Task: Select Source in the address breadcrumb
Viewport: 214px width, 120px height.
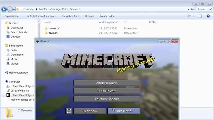Action: [x=74, y=9]
